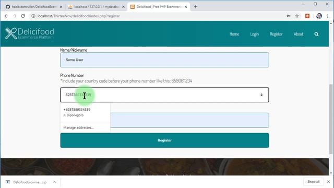Screen dimensions: 334x188
Task: Close the GitHub DelicifoodEcommerce tab
Action: 61,7
